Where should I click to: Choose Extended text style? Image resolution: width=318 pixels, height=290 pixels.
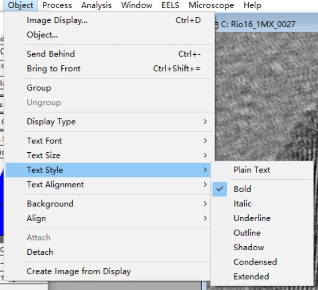251,276
